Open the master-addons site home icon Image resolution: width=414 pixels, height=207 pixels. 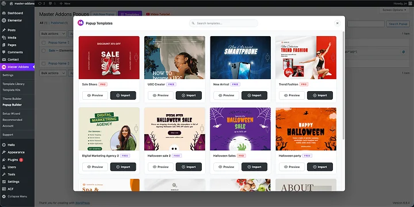(11, 3)
